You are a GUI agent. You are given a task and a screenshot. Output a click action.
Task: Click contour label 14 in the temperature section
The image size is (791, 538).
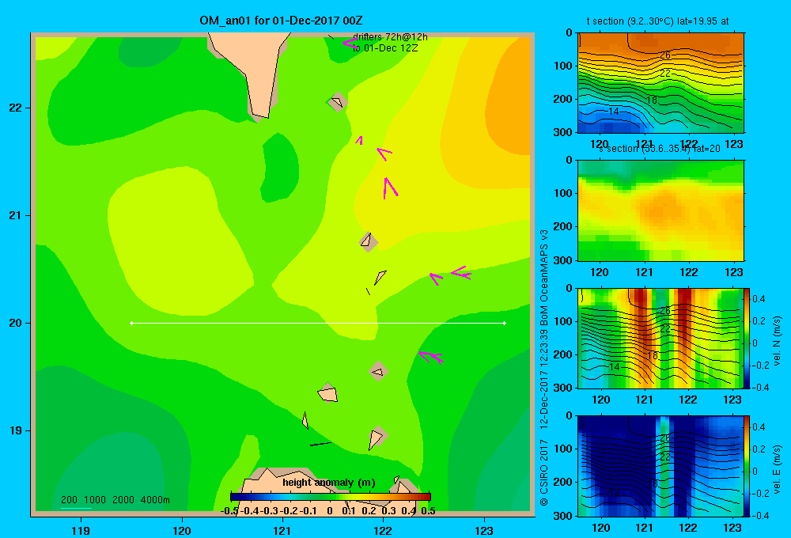point(614,111)
